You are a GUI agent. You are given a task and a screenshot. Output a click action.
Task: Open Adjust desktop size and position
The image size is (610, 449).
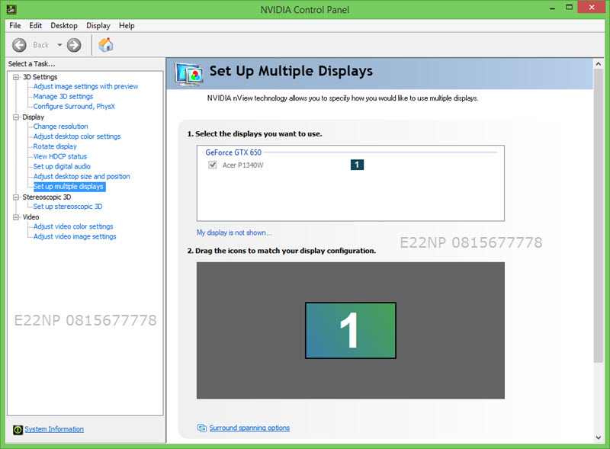coord(82,177)
